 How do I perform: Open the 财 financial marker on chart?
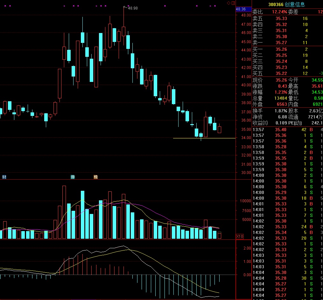click(4, 177)
